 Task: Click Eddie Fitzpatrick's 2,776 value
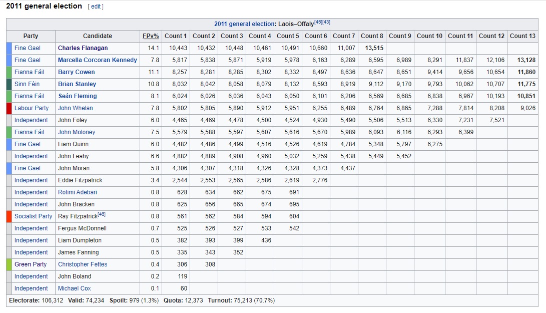click(x=320, y=180)
